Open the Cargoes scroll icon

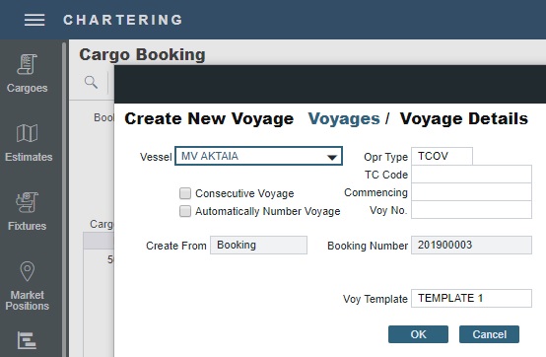click(x=28, y=64)
